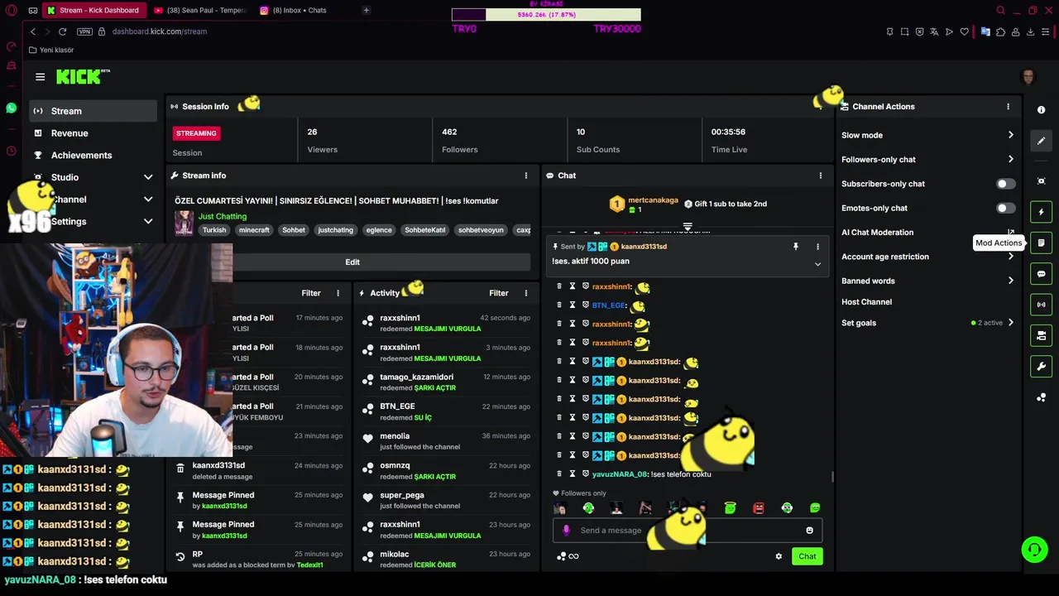This screenshot has height=596, width=1059.
Task: Open the Stream sidebar item
Action: click(93, 111)
